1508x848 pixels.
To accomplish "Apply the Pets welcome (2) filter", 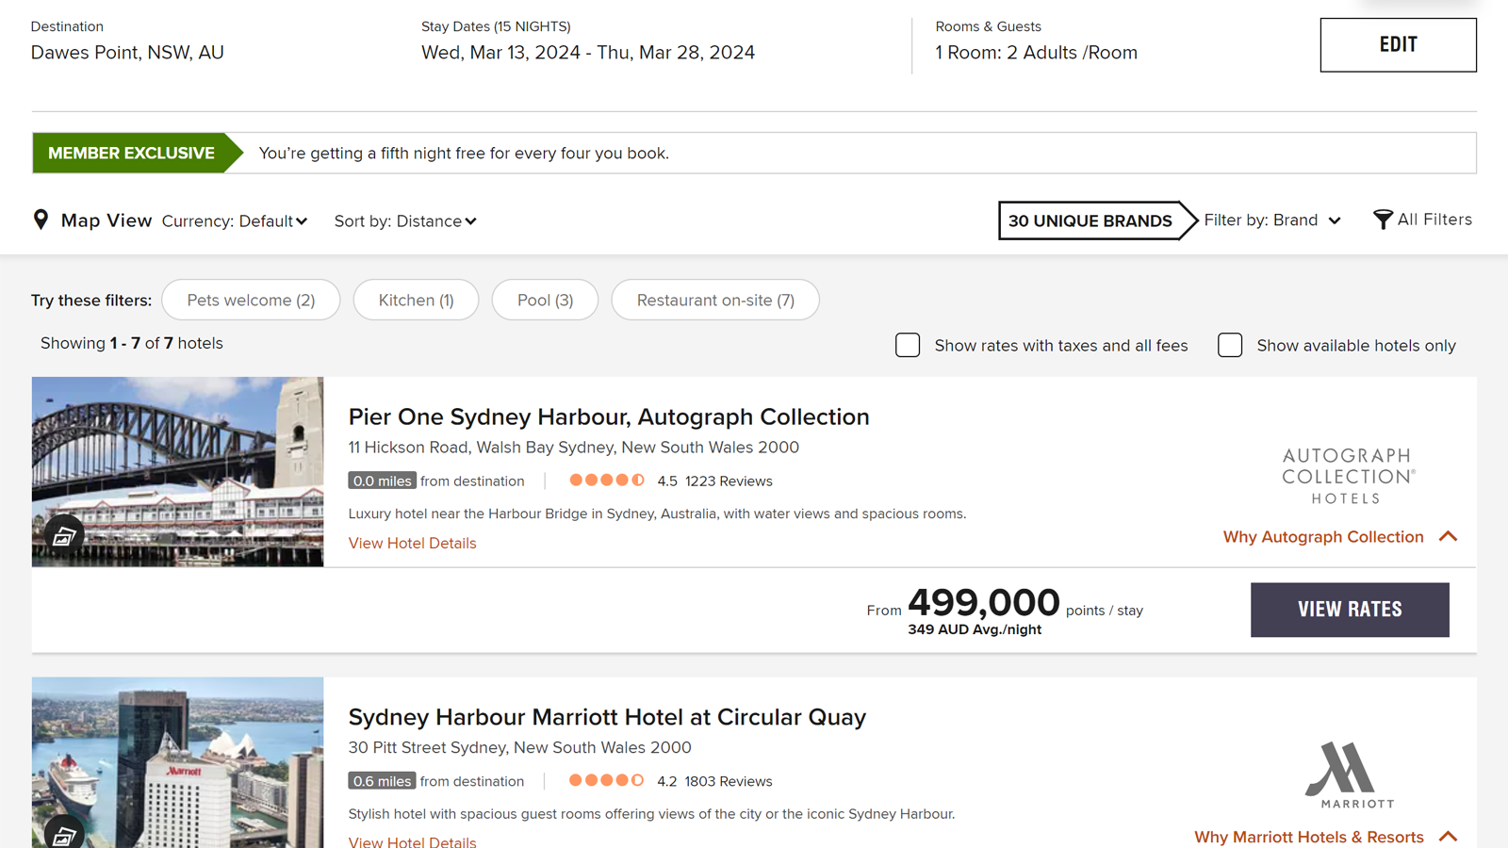I will (x=251, y=300).
